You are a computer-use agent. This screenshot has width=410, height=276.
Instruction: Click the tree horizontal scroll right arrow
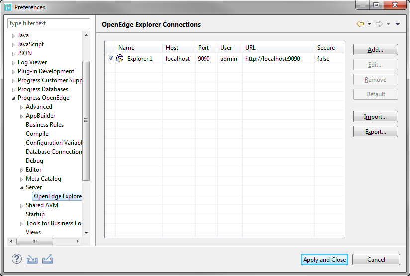[x=77, y=241]
